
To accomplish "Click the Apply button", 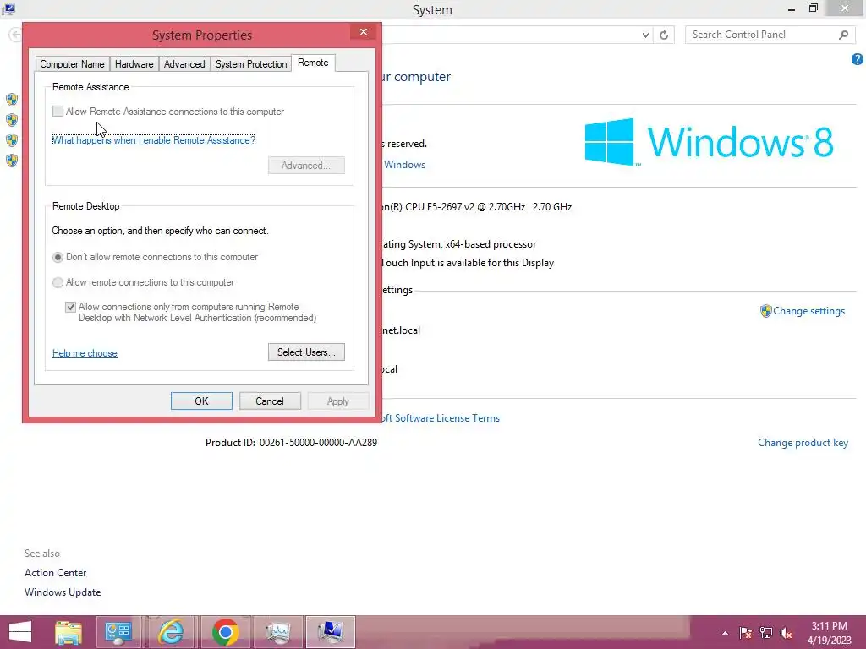I will coord(338,401).
